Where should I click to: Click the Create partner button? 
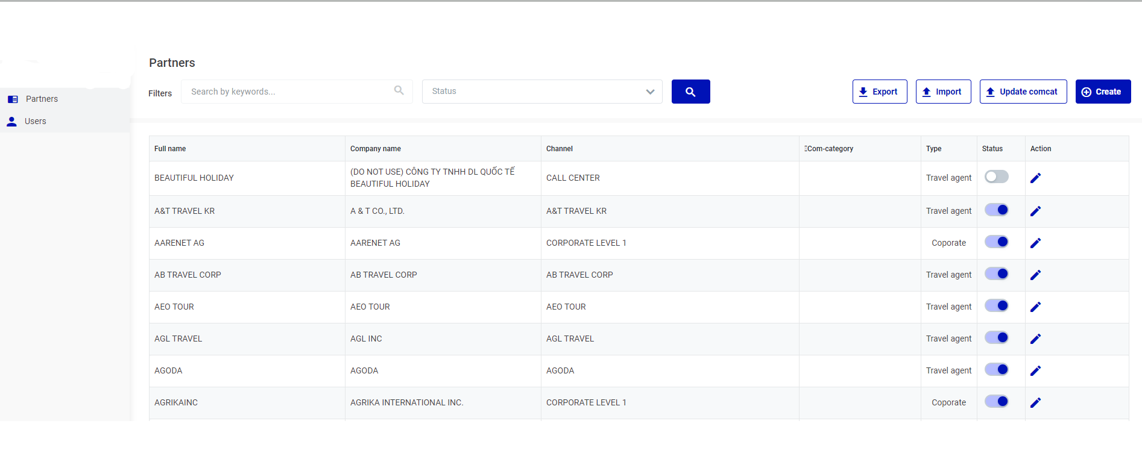[1102, 92]
